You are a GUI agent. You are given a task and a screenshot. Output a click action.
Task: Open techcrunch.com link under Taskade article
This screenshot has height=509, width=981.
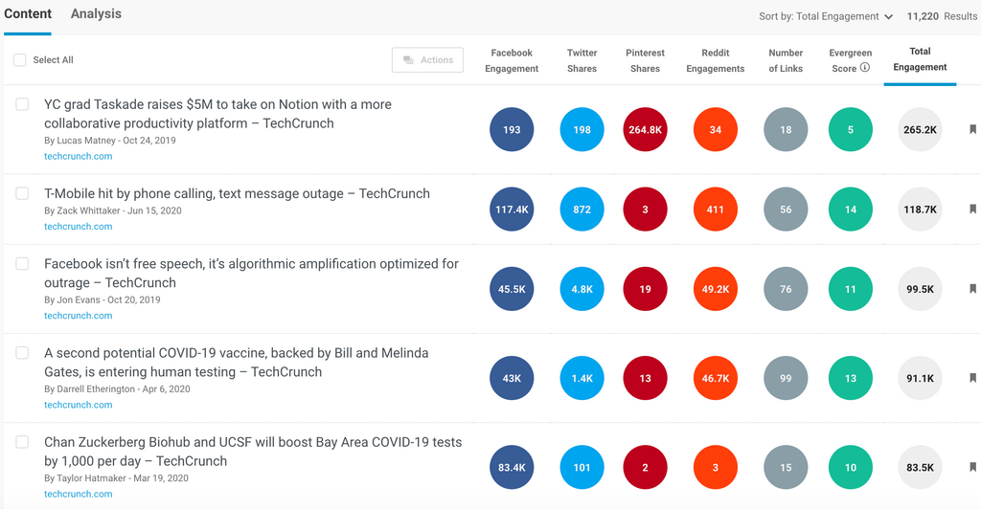point(79,157)
